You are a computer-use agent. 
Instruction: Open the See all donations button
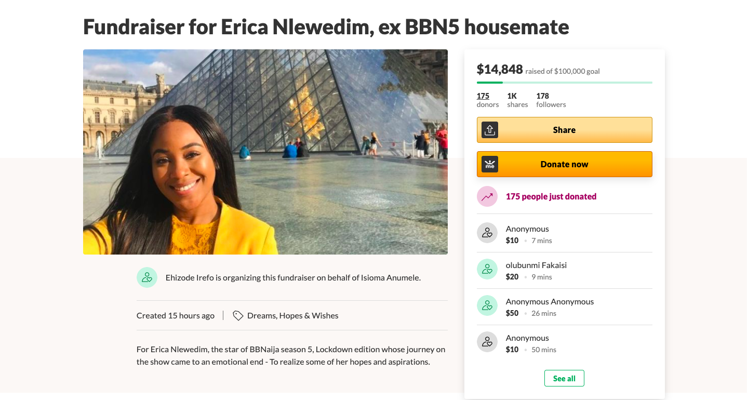pos(564,378)
